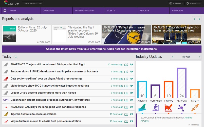The image size is (204, 127).
Task: Open Lessor DAE second-quarter profit headline
Action: click(43, 93)
